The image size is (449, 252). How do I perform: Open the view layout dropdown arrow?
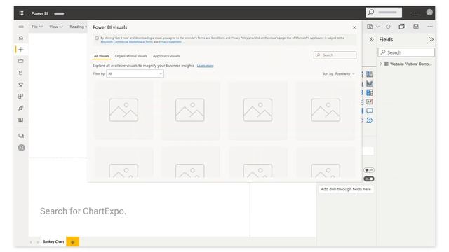click(377, 27)
